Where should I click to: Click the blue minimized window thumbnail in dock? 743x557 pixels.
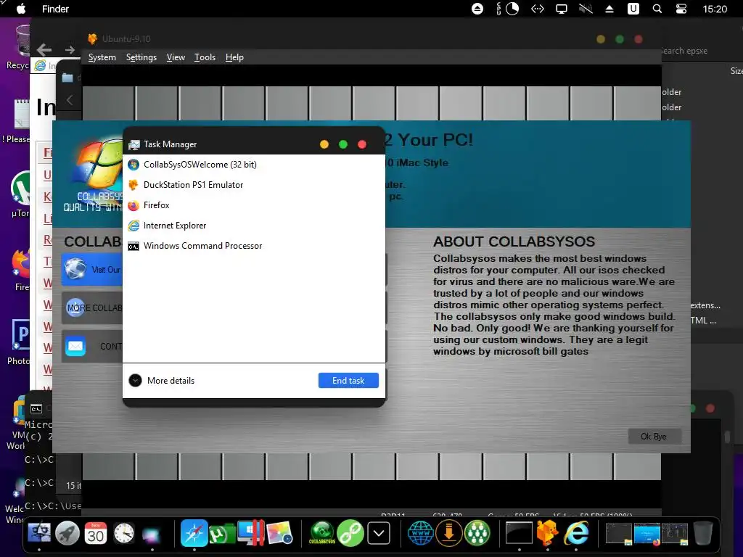(x=646, y=535)
